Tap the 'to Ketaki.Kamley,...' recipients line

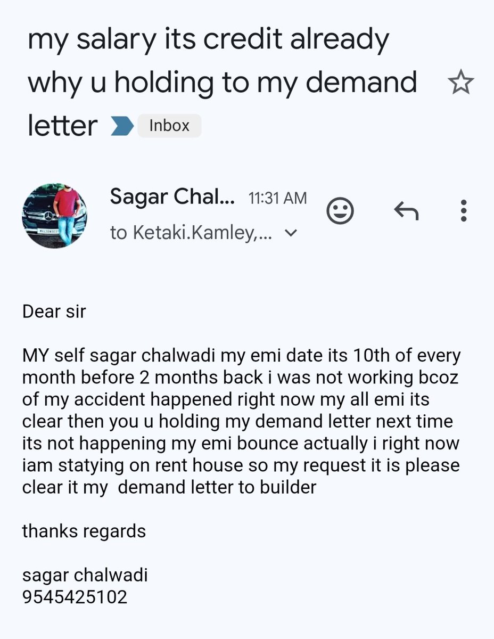[x=191, y=233]
